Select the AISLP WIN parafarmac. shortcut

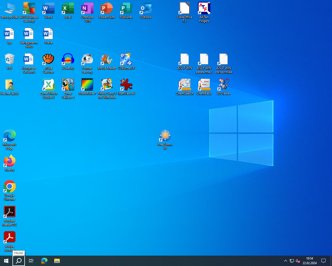[204, 63]
